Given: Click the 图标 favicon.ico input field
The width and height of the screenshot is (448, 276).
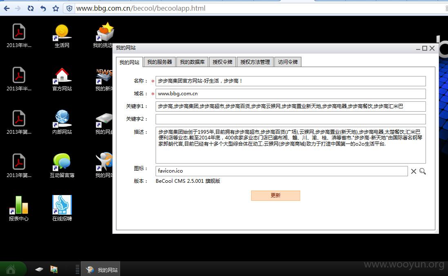Looking at the screenshot, I should 282,171.
